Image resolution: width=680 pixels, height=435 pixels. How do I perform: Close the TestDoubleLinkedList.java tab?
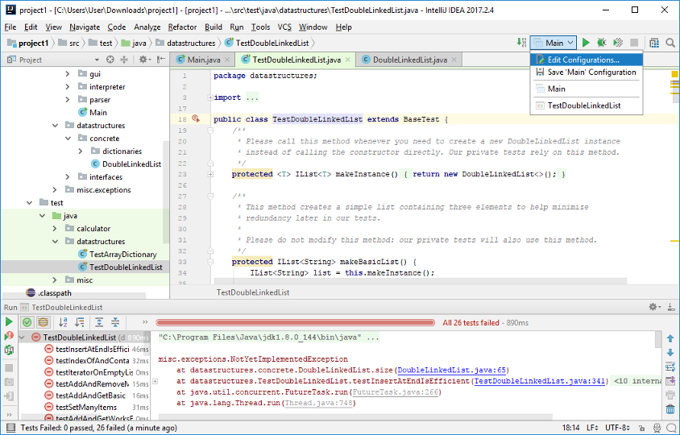point(348,60)
